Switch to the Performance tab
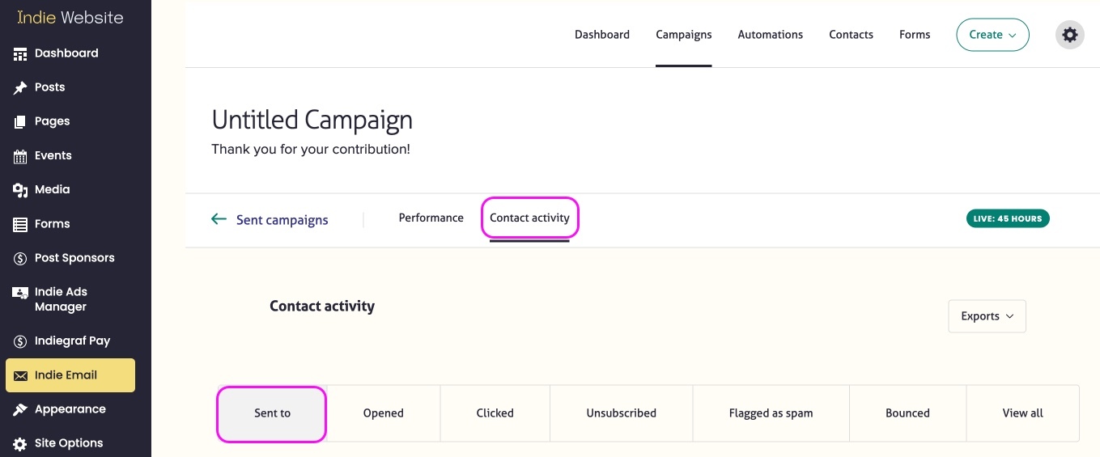 click(431, 218)
